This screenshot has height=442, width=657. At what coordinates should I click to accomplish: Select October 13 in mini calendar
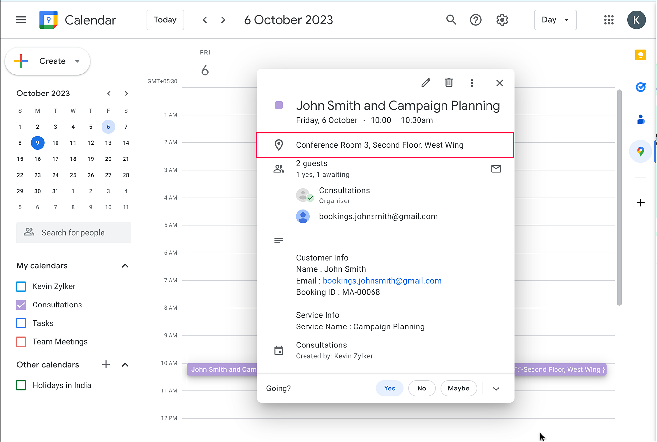[108, 143]
